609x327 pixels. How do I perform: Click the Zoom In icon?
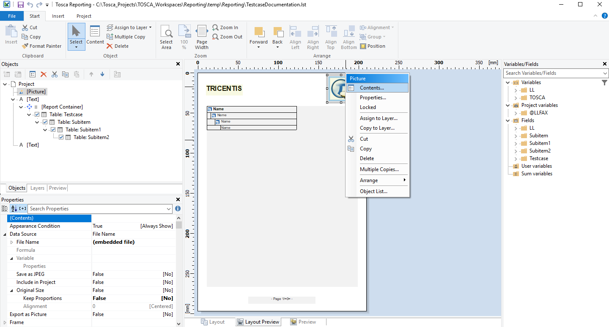[215, 27]
